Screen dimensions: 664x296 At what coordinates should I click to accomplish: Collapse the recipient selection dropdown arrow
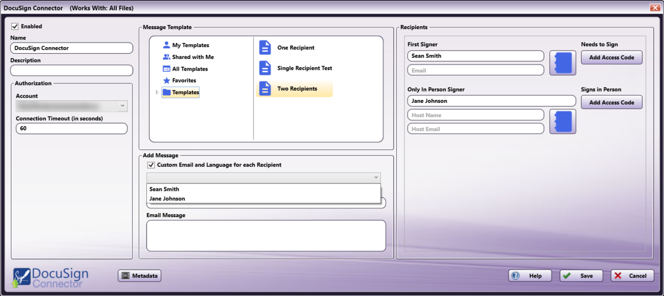pyautogui.click(x=376, y=178)
